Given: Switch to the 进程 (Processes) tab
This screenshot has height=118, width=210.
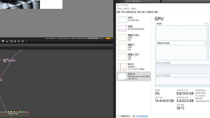Looking at the screenshot, I should coord(118,12).
